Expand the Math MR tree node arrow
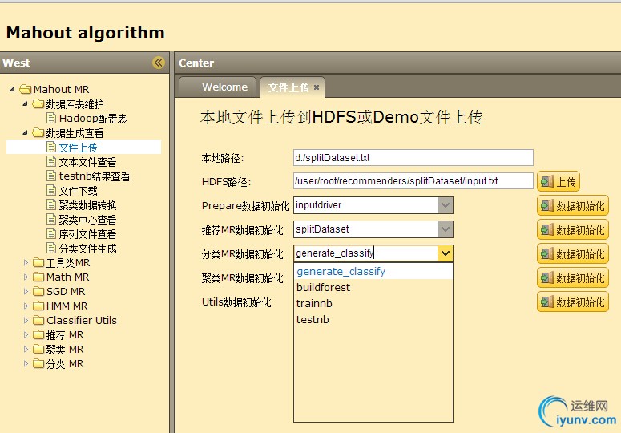The image size is (621, 433). click(x=26, y=277)
